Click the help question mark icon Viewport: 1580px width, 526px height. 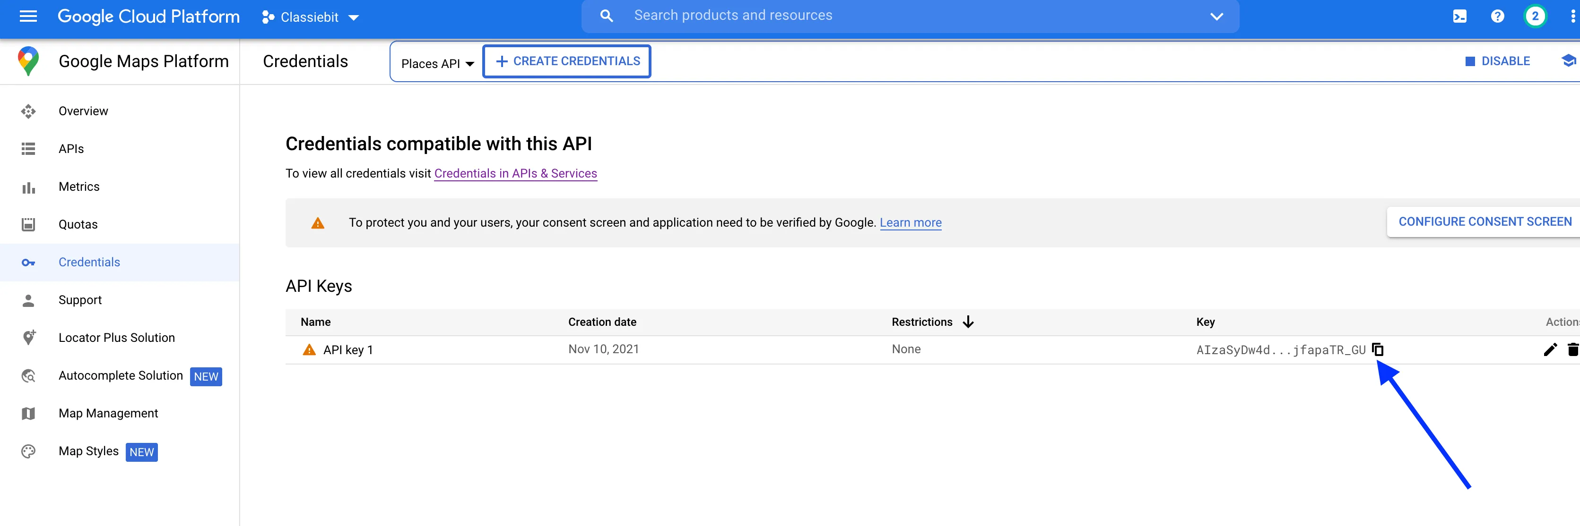pyautogui.click(x=1498, y=17)
